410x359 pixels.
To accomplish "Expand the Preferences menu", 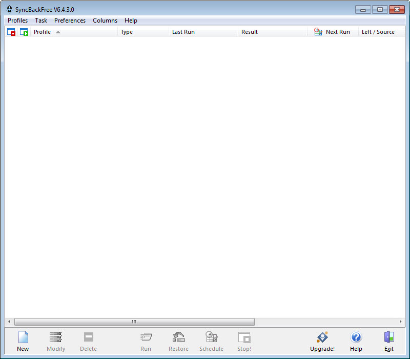I will [70, 21].
